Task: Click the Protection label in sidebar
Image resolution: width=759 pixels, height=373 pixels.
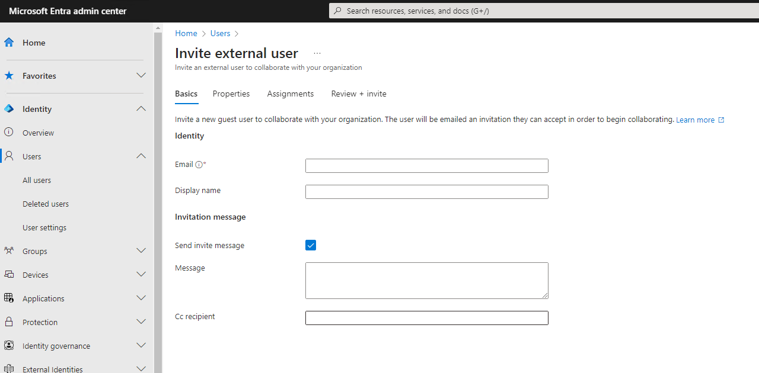Action: point(40,322)
